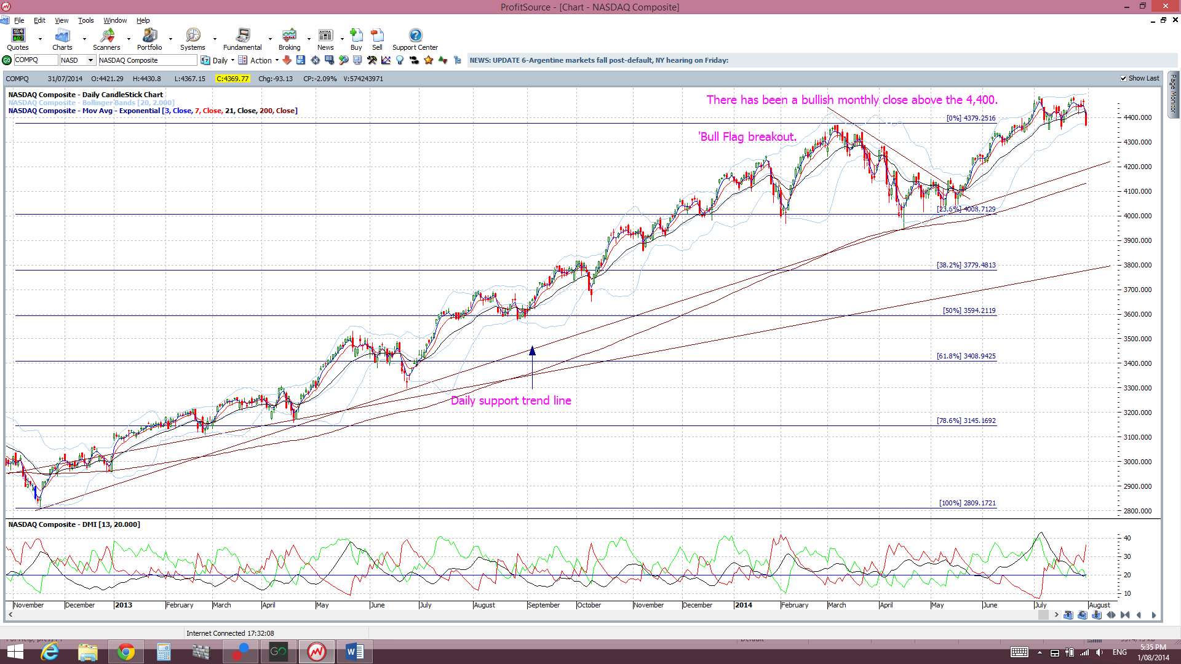Viewport: 1181px width, 664px height.
Task: Open the Scanners tool
Action: (x=106, y=39)
